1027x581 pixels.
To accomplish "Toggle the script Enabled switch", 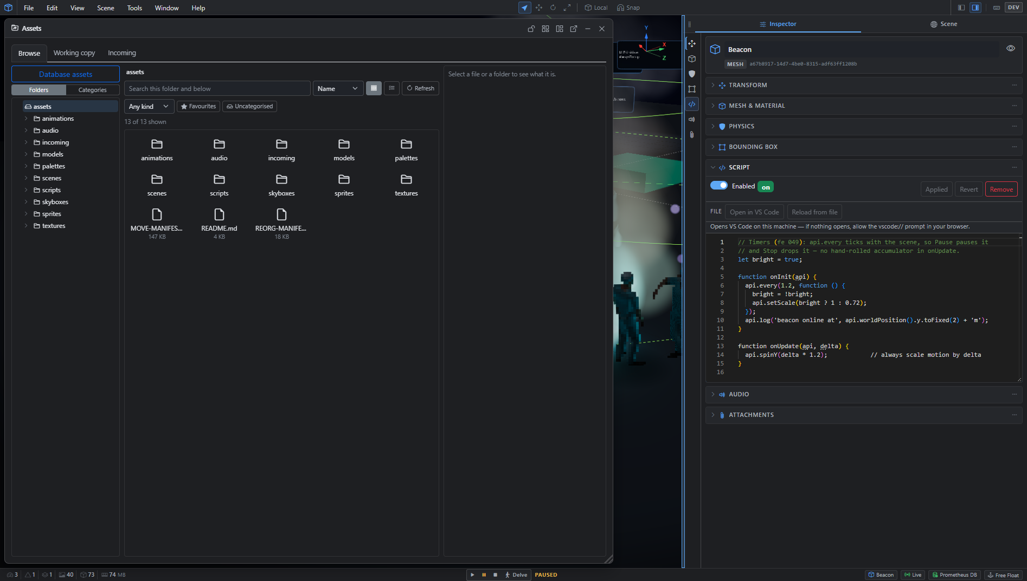I will point(719,186).
